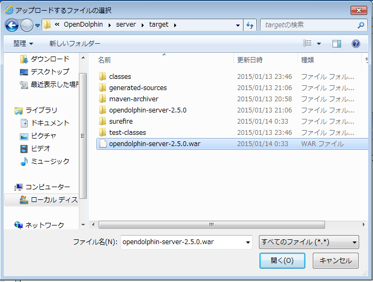Image resolution: width=373 pixels, height=282 pixels.
Task: Click the file list left scroll arrow
Action: [x=93, y=224]
